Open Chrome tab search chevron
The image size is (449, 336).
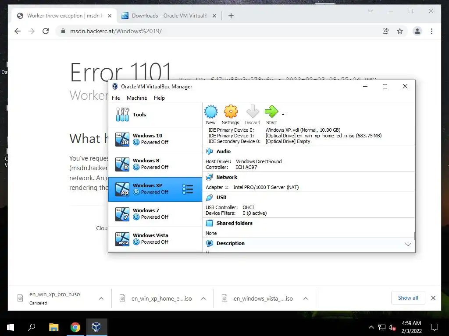pos(370,11)
